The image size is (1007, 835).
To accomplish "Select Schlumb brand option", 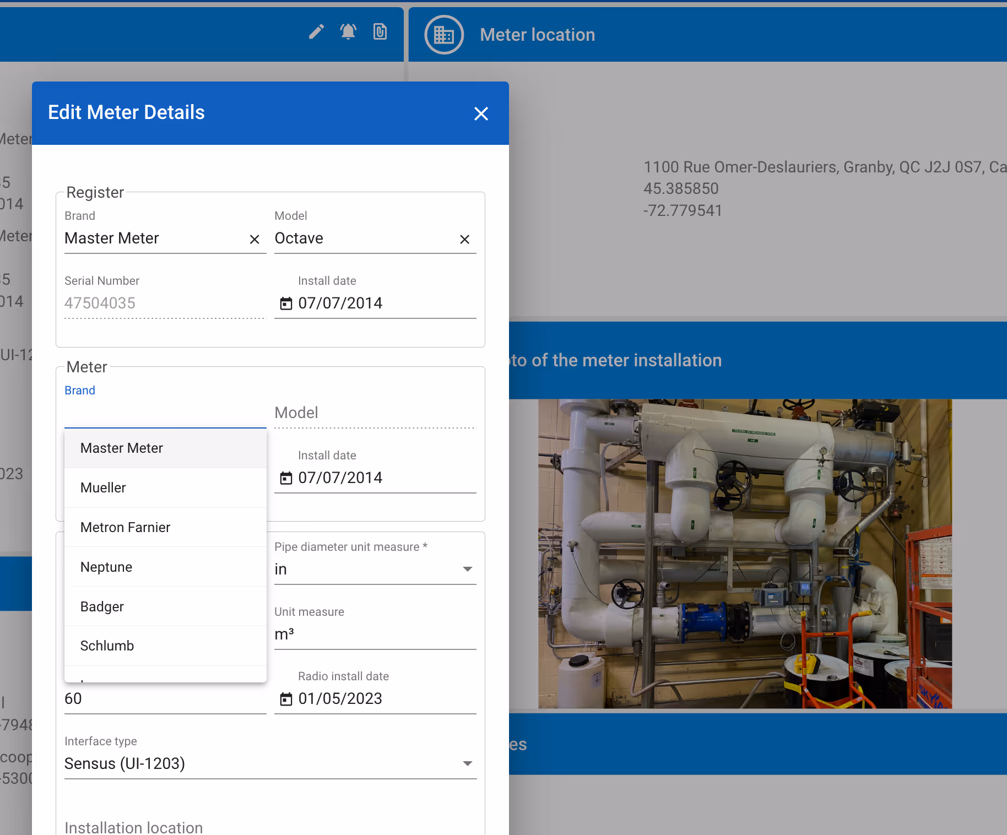I will point(107,646).
